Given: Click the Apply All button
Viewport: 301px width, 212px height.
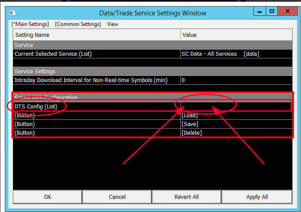Looking at the screenshot, I should click(257, 197).
